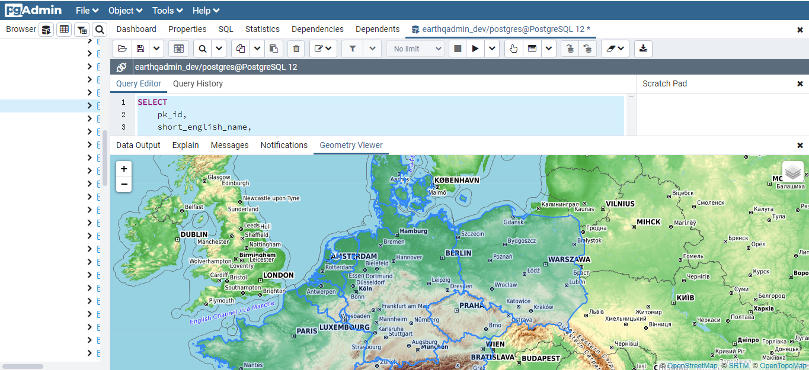Switch to the Notifications tab
The width and height of the screenshot is (809, 370).
pos(284,145)
